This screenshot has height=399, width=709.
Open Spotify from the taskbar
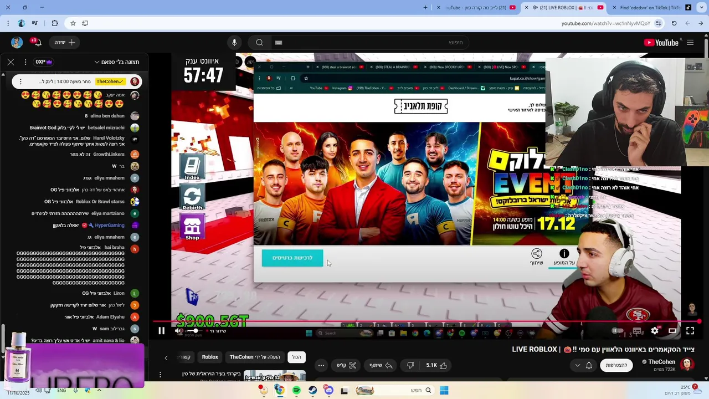click(x=296, y=390)
